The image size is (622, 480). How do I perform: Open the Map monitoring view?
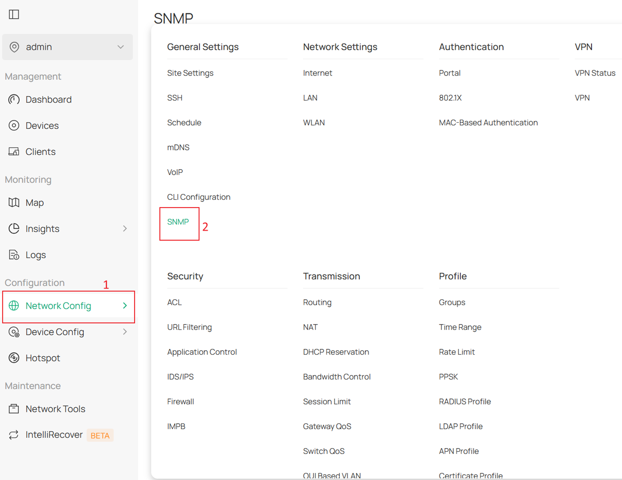[x=34, y=203]
